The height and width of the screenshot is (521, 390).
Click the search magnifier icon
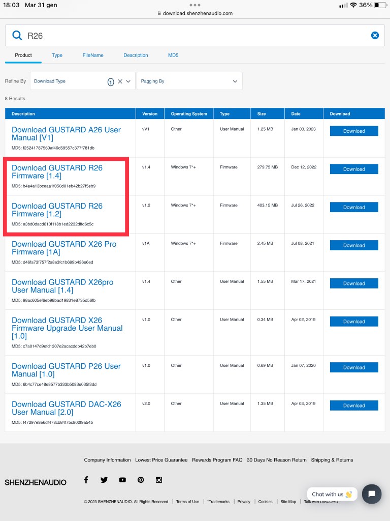17,35
